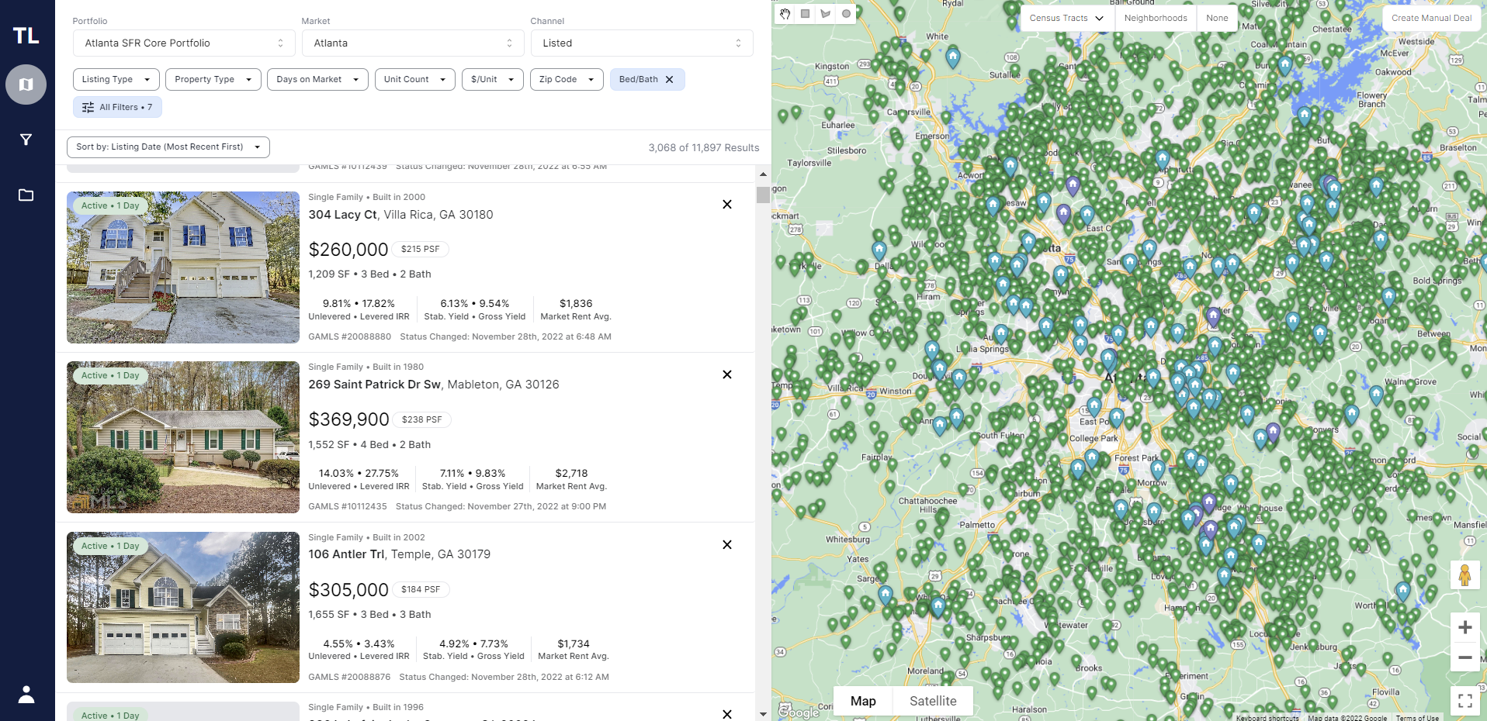This screenshot has width=1487, height=721.
Task: Dismiss the 304 Lacy Ct listing
Action: (x=727, y=205)
